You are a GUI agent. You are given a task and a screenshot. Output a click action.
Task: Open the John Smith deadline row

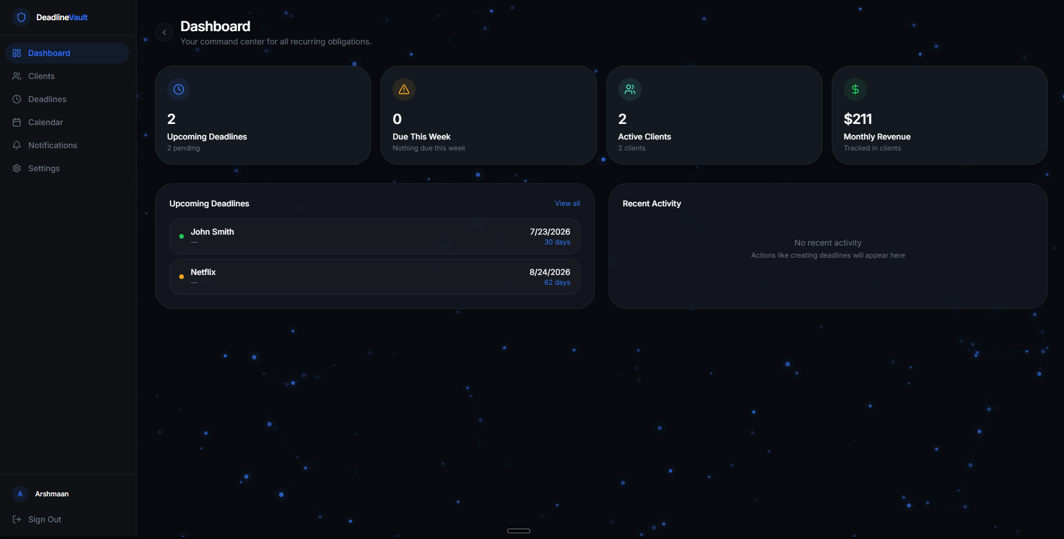point(375,236)
